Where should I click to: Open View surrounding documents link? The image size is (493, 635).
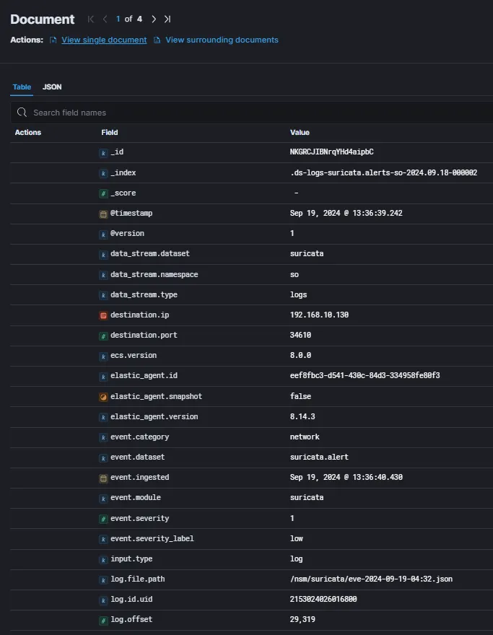pyautogui.click(x=222, y=40)
